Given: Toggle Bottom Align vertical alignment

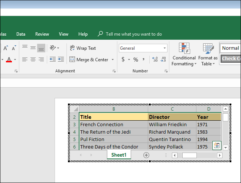Looking at the screenshot, I should pyautogui.click(x=41, y=48).
